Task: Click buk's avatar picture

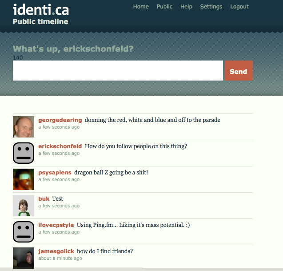Action: click(x=24, y=206)
